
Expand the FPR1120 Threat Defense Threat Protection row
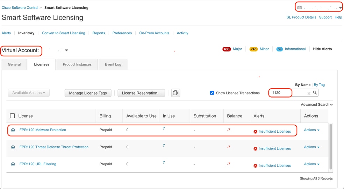pyautogui.click(x=13, y=147)
